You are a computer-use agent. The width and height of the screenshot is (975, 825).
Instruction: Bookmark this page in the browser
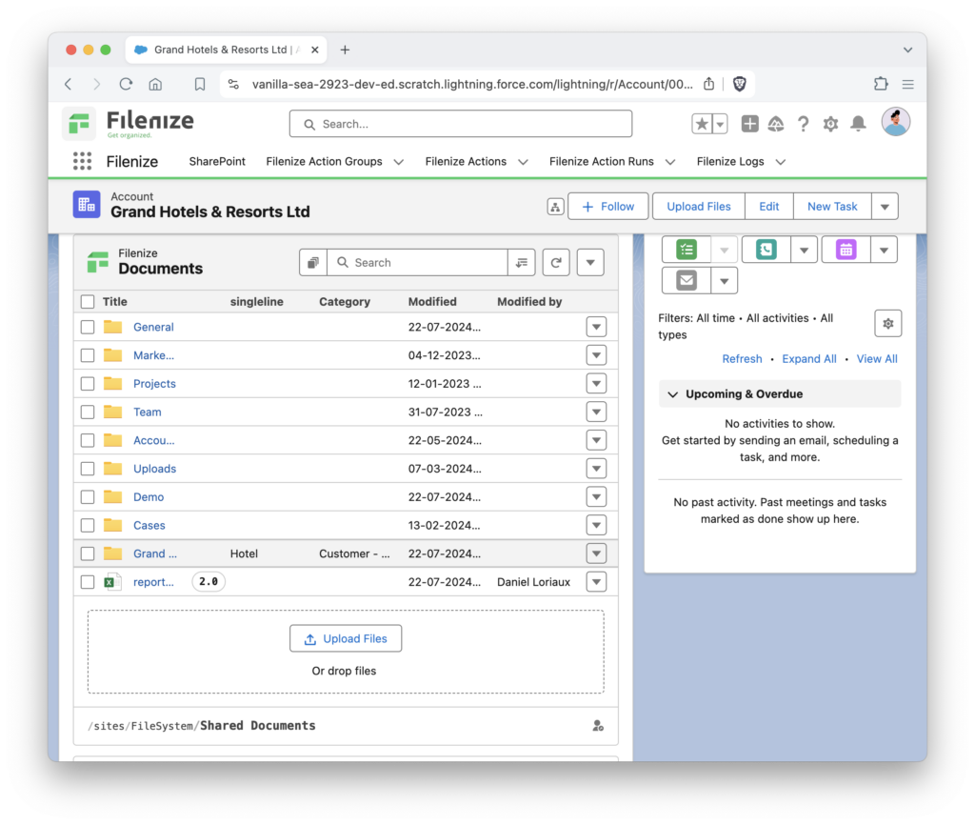[x=200, y=84]
